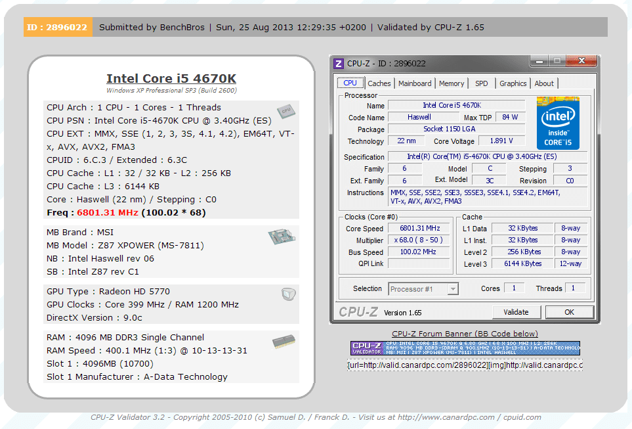Click the CPU-Z Forum Banner link

point(465,334)
